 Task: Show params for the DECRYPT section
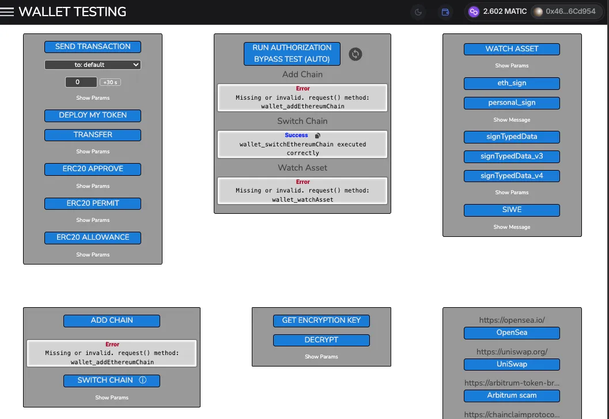pos(321,356)
